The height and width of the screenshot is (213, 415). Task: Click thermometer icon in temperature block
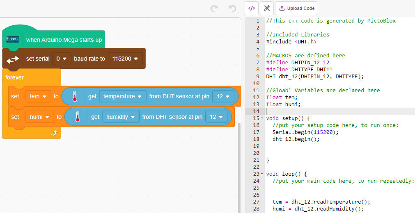(x=75, y=96)
